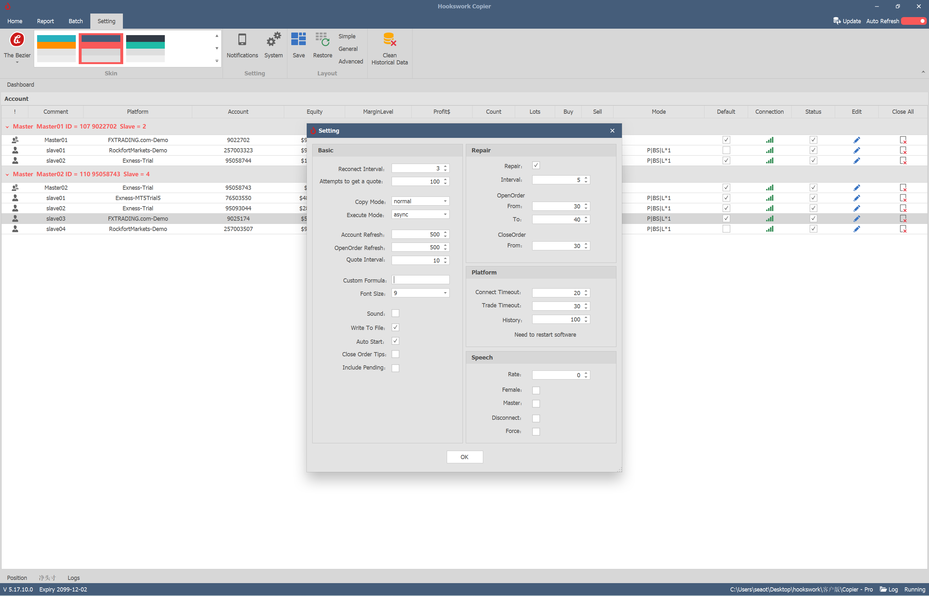
Task: Click the Update icon in title bar
Action: pos(837,21)
